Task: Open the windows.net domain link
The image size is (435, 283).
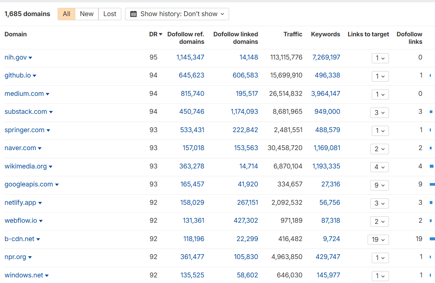Action: tap(24, 275)
